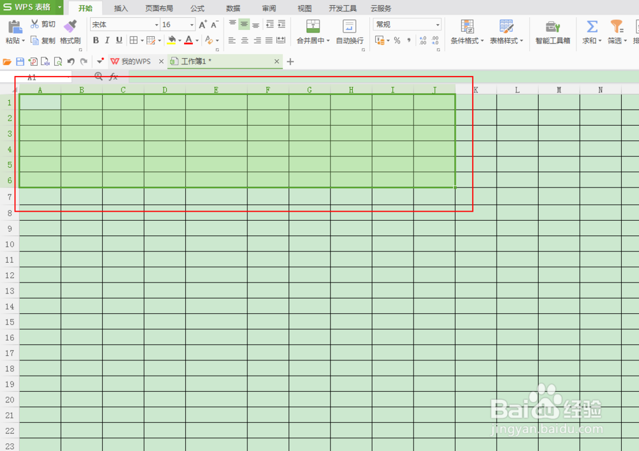The image size is (639, 451).
Task: Open the 智能工具箱 smart toolbox
Action: (x=553, y=32)
